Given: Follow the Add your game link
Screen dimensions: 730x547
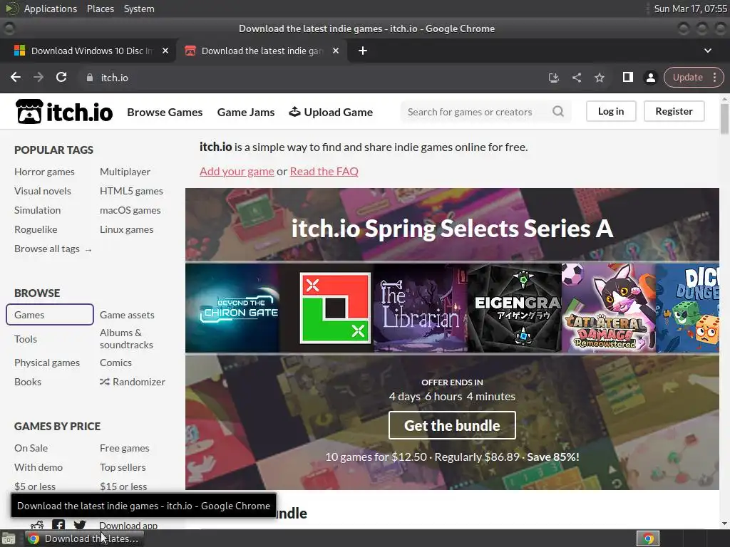Looking at the screenshot, I should [237, 171].
